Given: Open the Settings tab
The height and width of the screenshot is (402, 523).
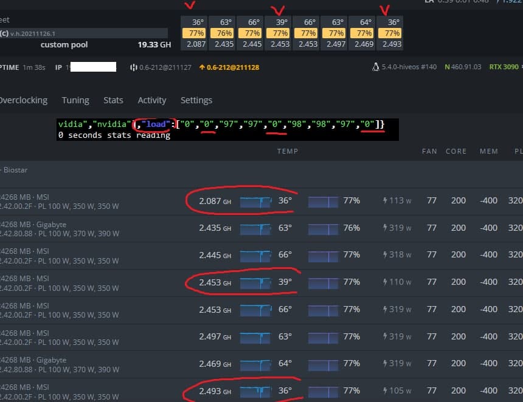Looking at the screenshot, I should pos(196,100).
